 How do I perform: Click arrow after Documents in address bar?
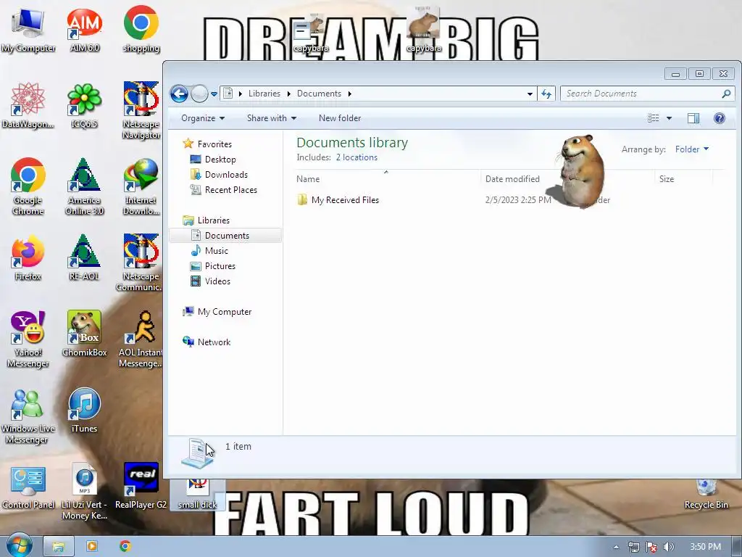[x=350, y=94]
